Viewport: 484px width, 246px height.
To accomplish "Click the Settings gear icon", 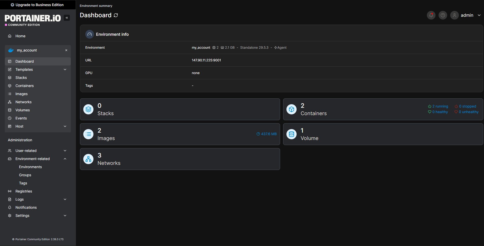I will 10,216.
